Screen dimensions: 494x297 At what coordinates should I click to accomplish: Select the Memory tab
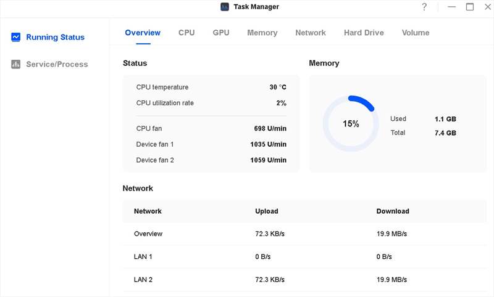coord(262,33)
